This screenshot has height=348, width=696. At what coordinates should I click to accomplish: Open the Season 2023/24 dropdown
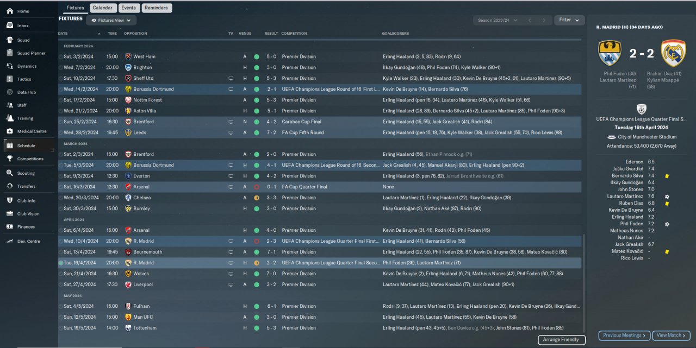click(496, 20)
